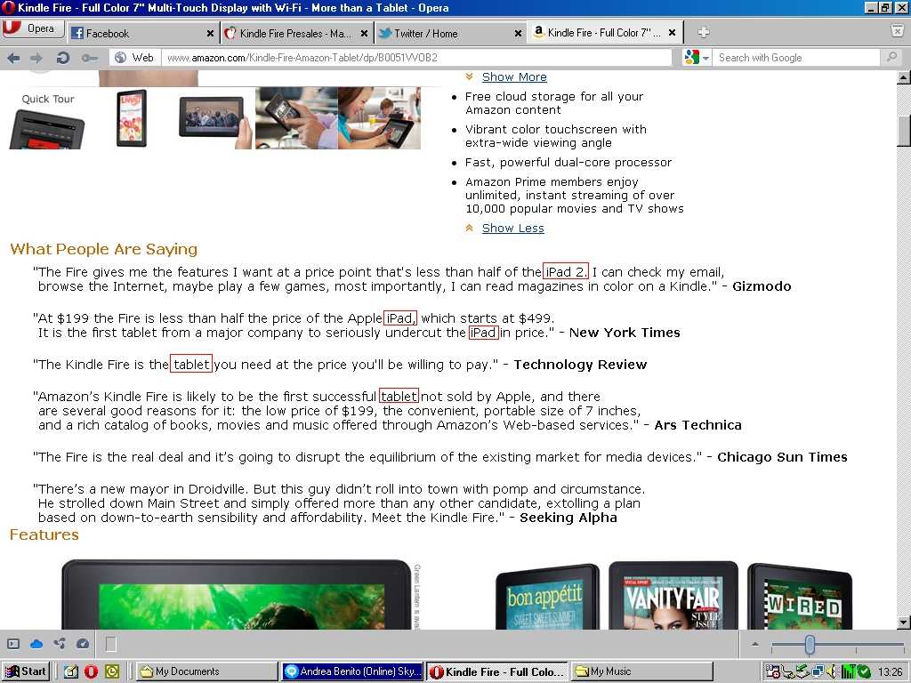The width and height of the screenshot is (911, 683).
Task: Click the Technology Review attribution
Action: tap(580, 365)
